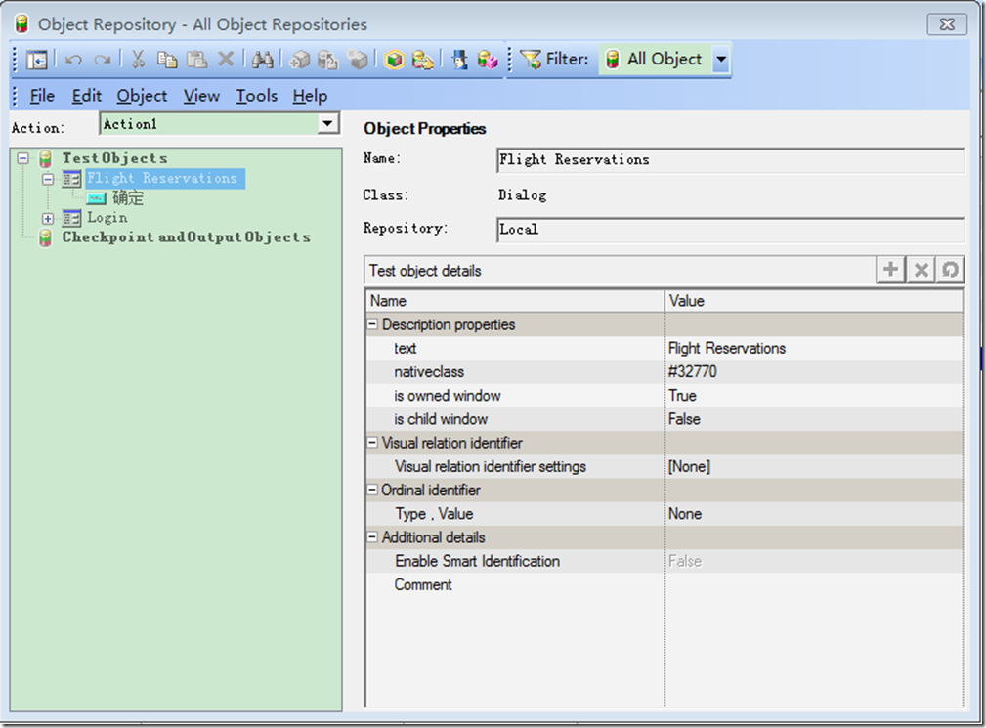Delete the object via toolbar X icon
Viewport: 986px width, 728px height.
pos(226,59)
